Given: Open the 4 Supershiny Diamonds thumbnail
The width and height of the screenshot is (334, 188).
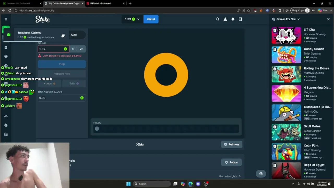Looking at the screenshot, I should click(x=286, y=93).
